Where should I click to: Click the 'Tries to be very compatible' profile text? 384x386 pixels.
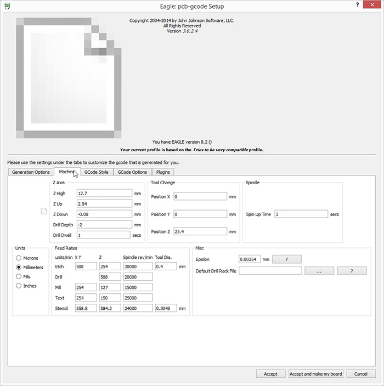click(220, 150)
